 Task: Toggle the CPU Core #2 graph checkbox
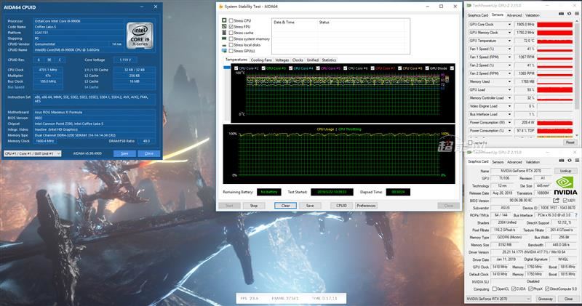236,68
